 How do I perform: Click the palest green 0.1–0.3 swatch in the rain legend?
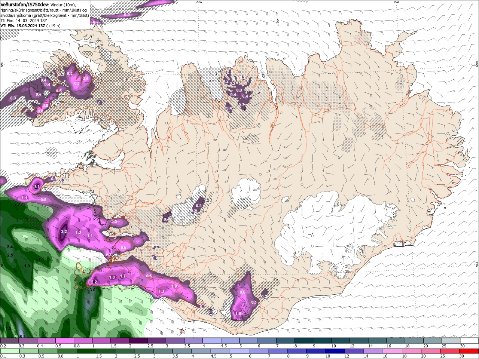[9, 351]
